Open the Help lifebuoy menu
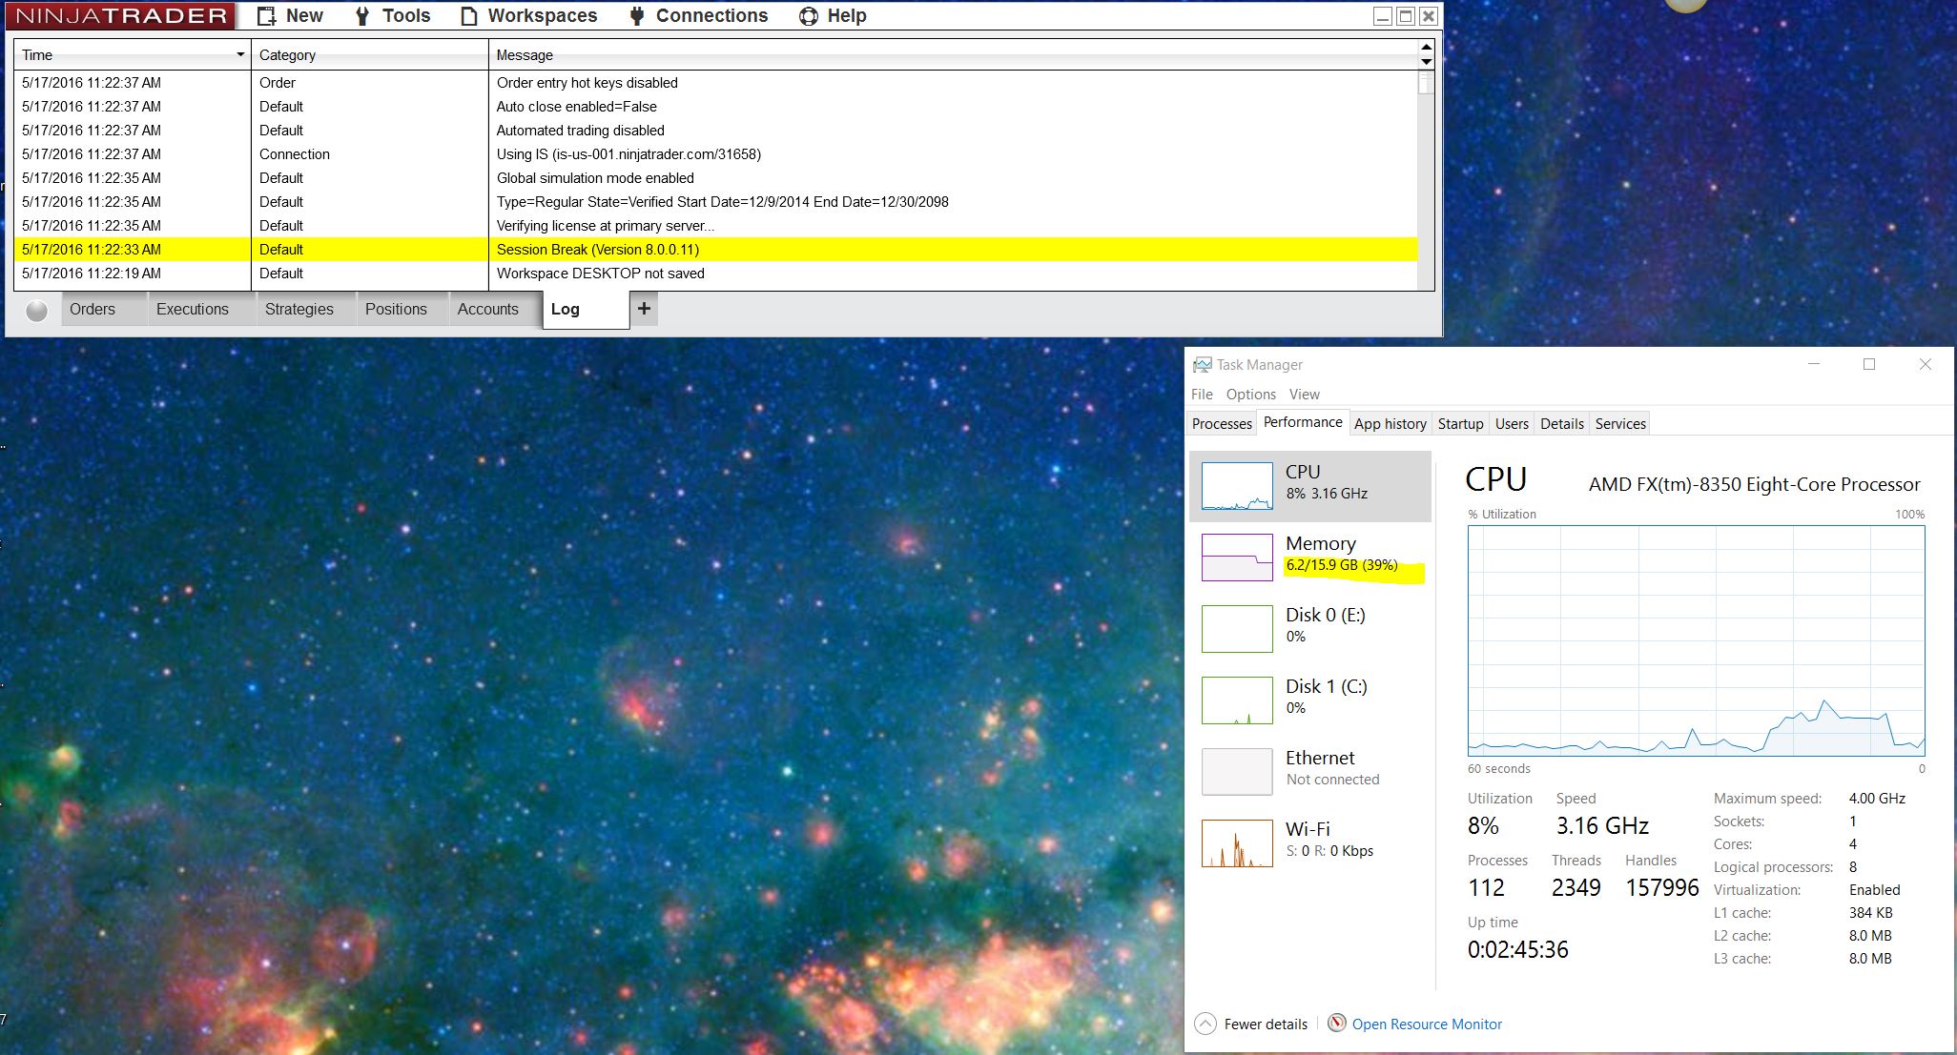The image size is (1957, 1055). (809, 16)
